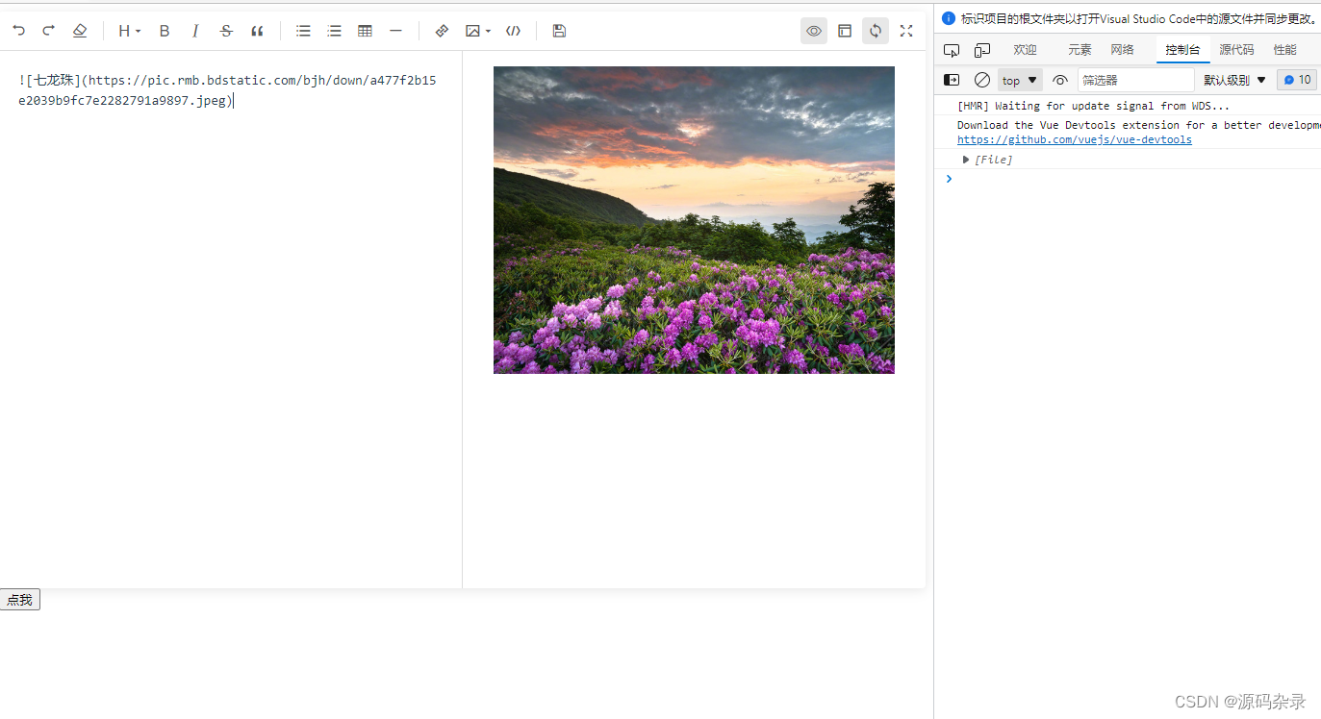The width and height of the screenshot is (1321, 719).
Task: Open the 源代码 tab in DevTools
Action: [x=1236, y=50]
